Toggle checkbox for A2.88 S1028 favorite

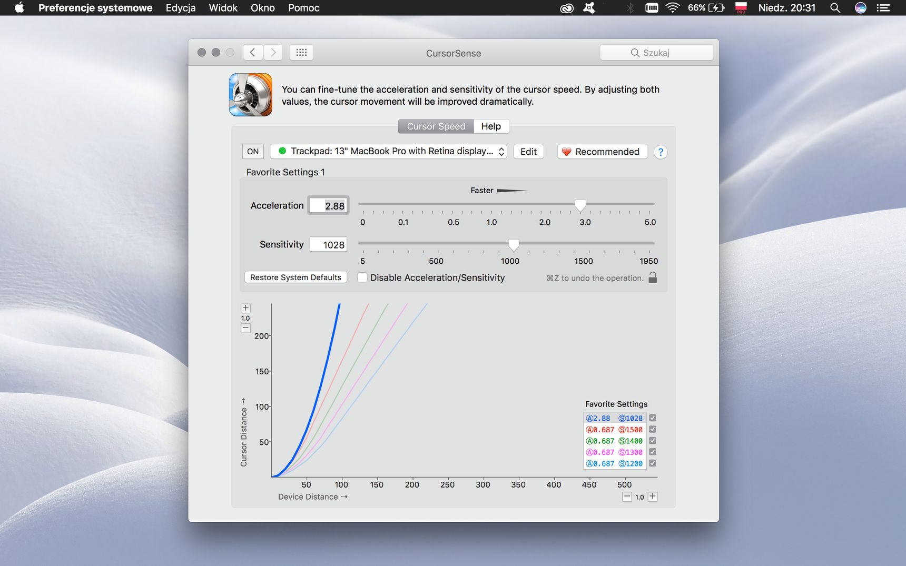[653, 418]
